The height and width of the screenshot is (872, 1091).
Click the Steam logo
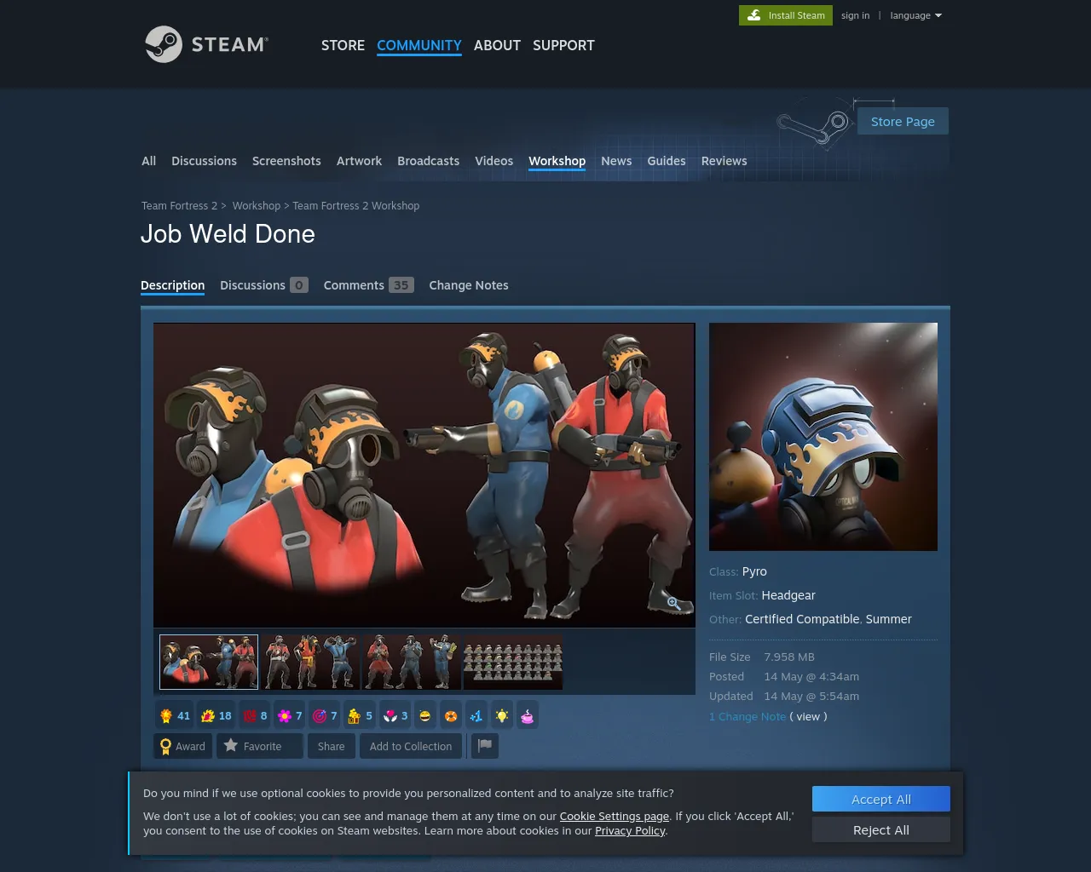[x=206, y=44]
